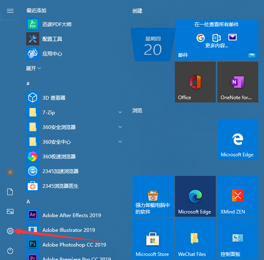Click the Power button icon
The height and width of the screenshot is (260, 264).
coord(10,251)
